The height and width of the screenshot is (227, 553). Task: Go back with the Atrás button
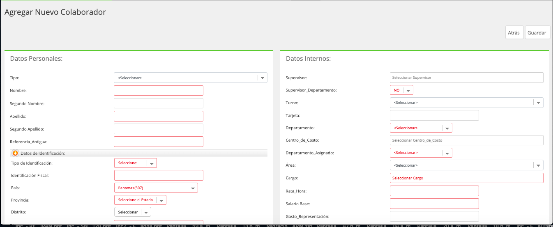click(x=514, y=32)
